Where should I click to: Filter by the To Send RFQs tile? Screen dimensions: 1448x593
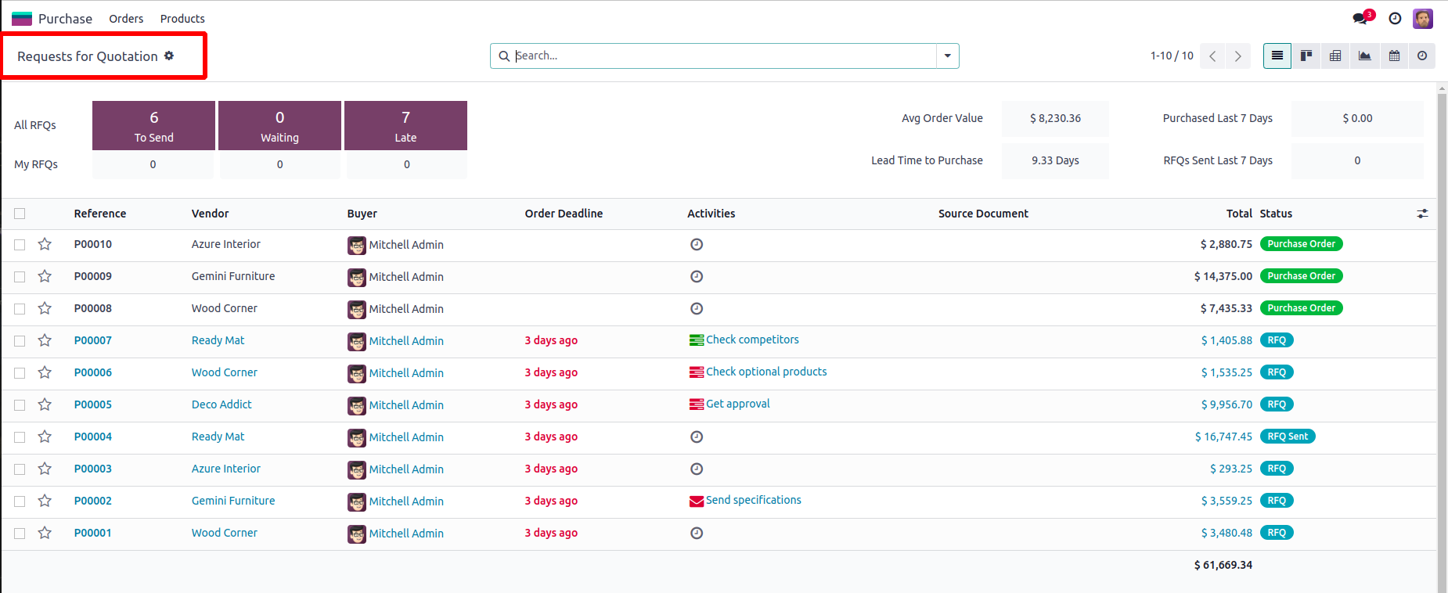[x=153, y=125]
